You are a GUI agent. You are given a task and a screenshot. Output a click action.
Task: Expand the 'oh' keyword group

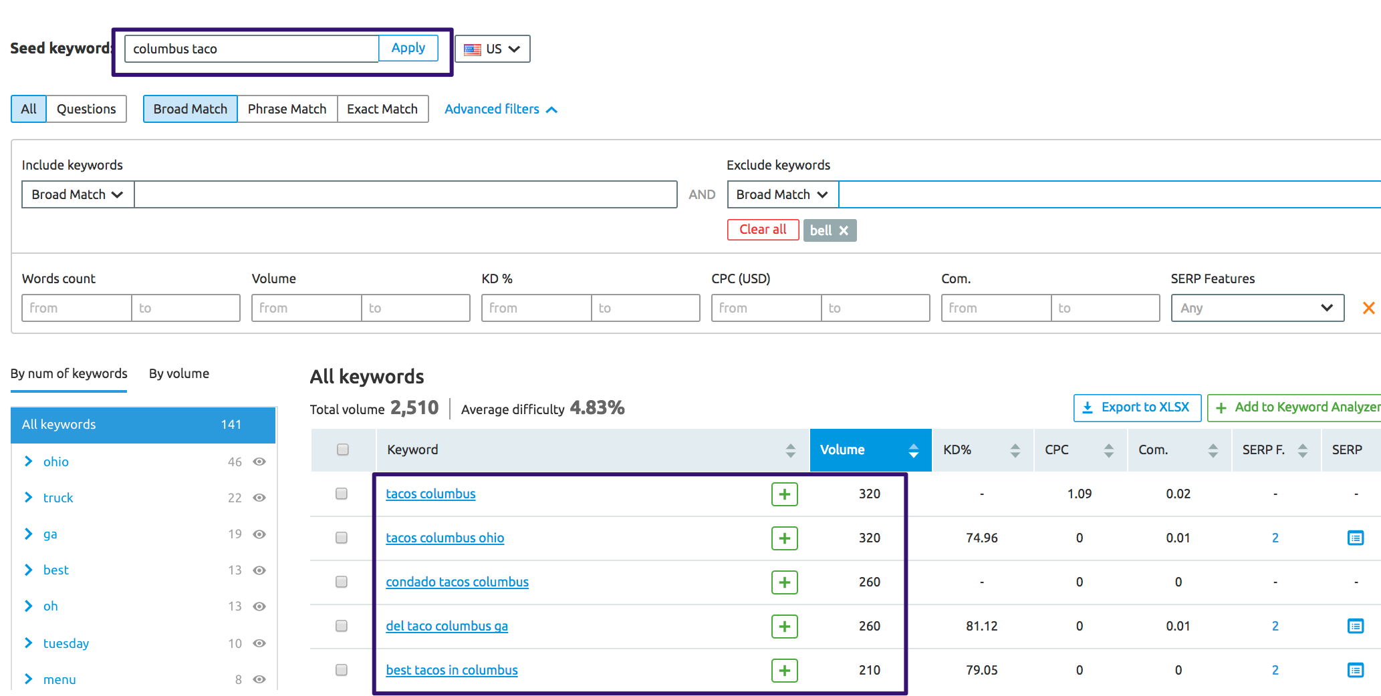(x=28, y=606)
